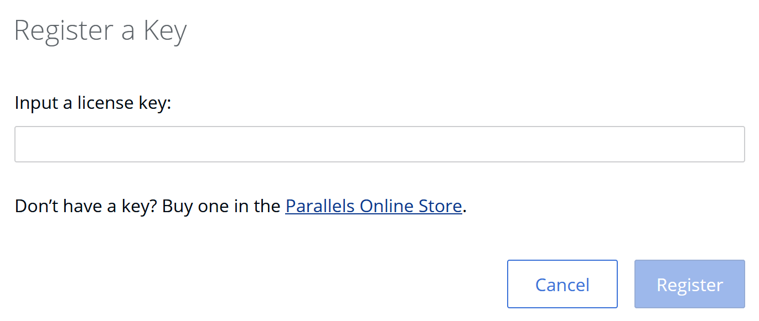759x321 pixels.
Task: Click the Register button
Action: click(689, 284)
